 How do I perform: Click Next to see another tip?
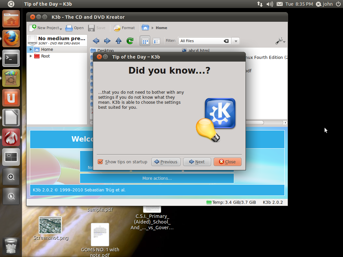point(197,162)
